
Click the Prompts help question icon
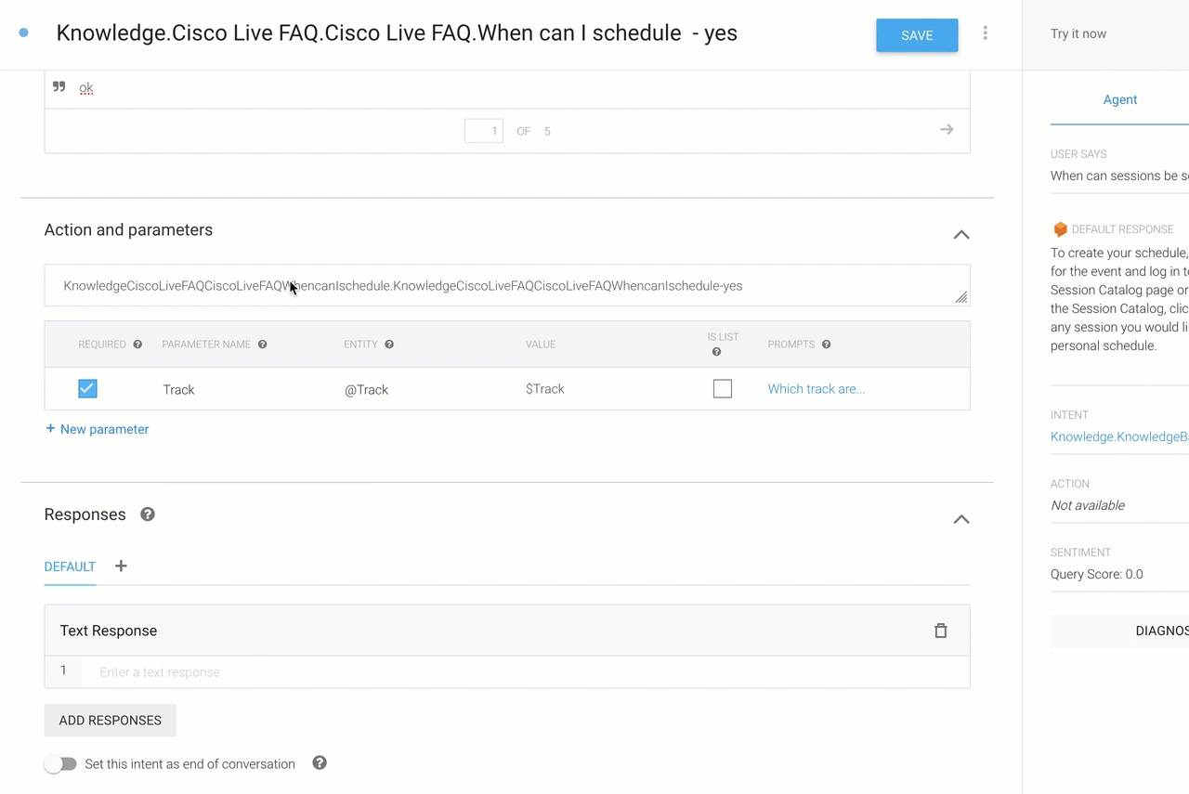point(826,345)
